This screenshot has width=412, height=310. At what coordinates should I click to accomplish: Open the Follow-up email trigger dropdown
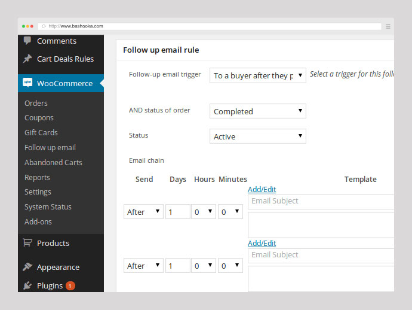point(258,75)
